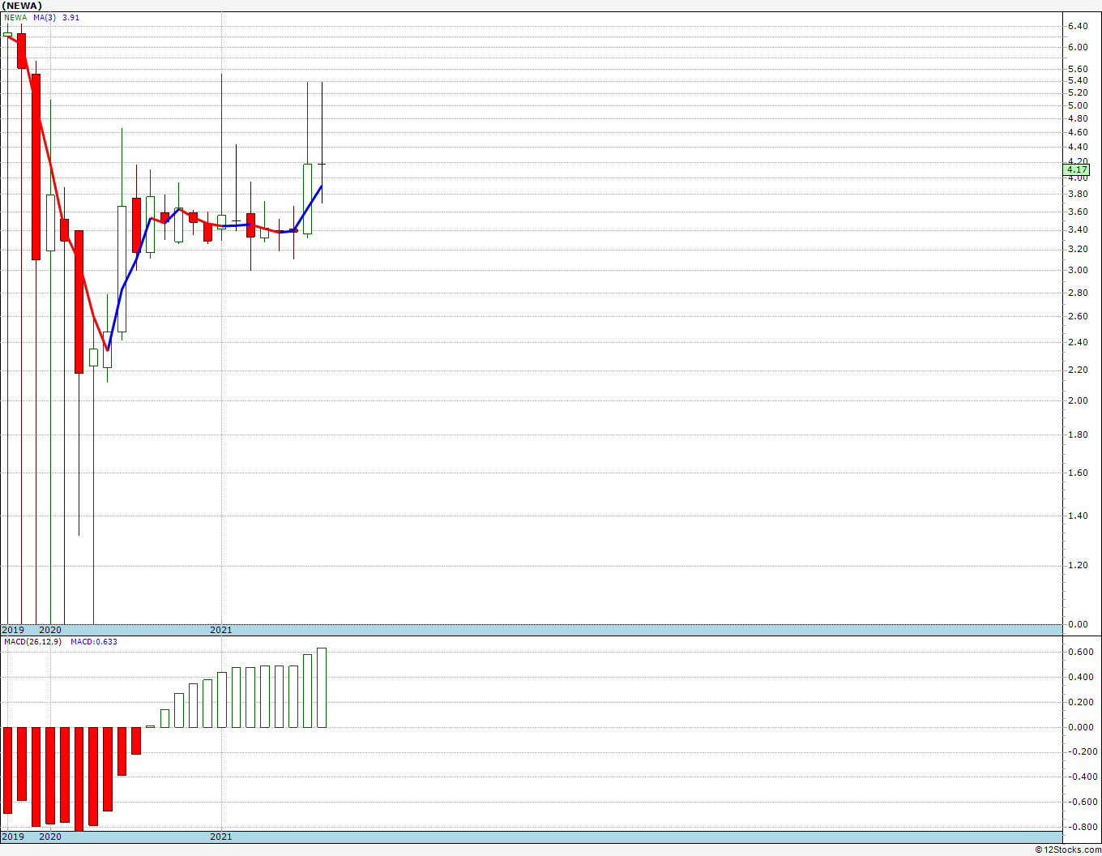Viewport: 1102px width, 856px height.
Task: Select the 1.60 price axis label
Action: [x=1078, y=473]
